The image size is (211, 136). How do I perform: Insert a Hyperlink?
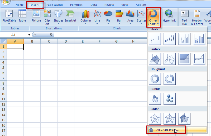(x=169, y=16)
